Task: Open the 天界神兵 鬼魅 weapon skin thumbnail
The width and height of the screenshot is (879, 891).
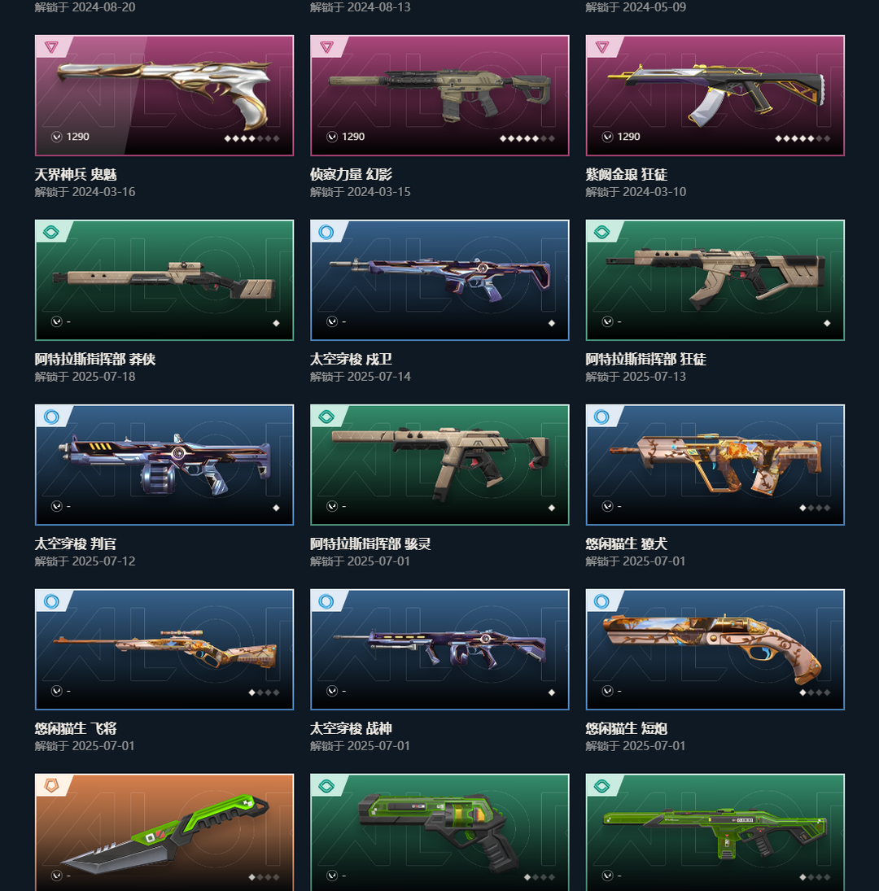Action: [164, 95]
